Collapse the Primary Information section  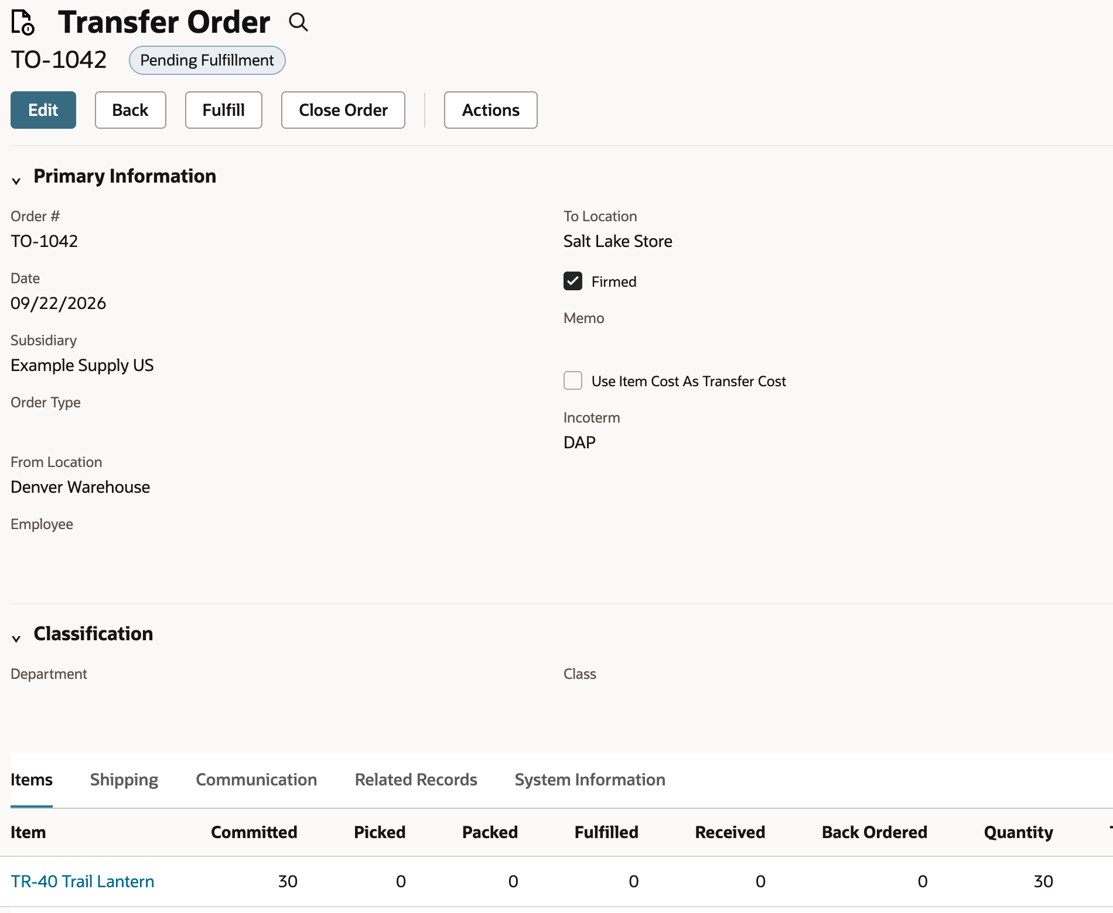click(x=16, y=181)
